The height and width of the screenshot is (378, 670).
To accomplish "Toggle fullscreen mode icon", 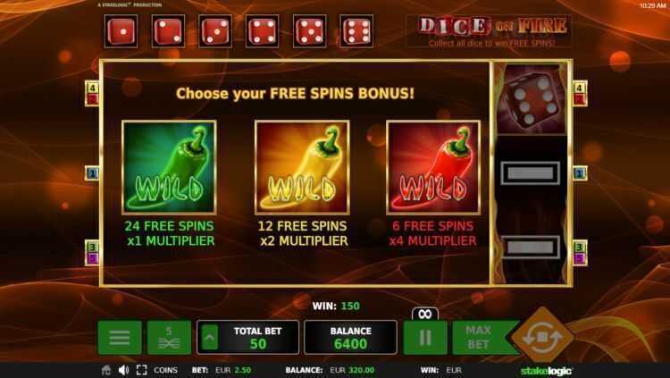I will click(142, 370).
